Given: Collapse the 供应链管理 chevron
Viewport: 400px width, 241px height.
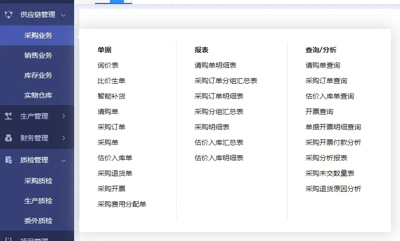Looking at the screenshot, I should click(x=63, y=15).
